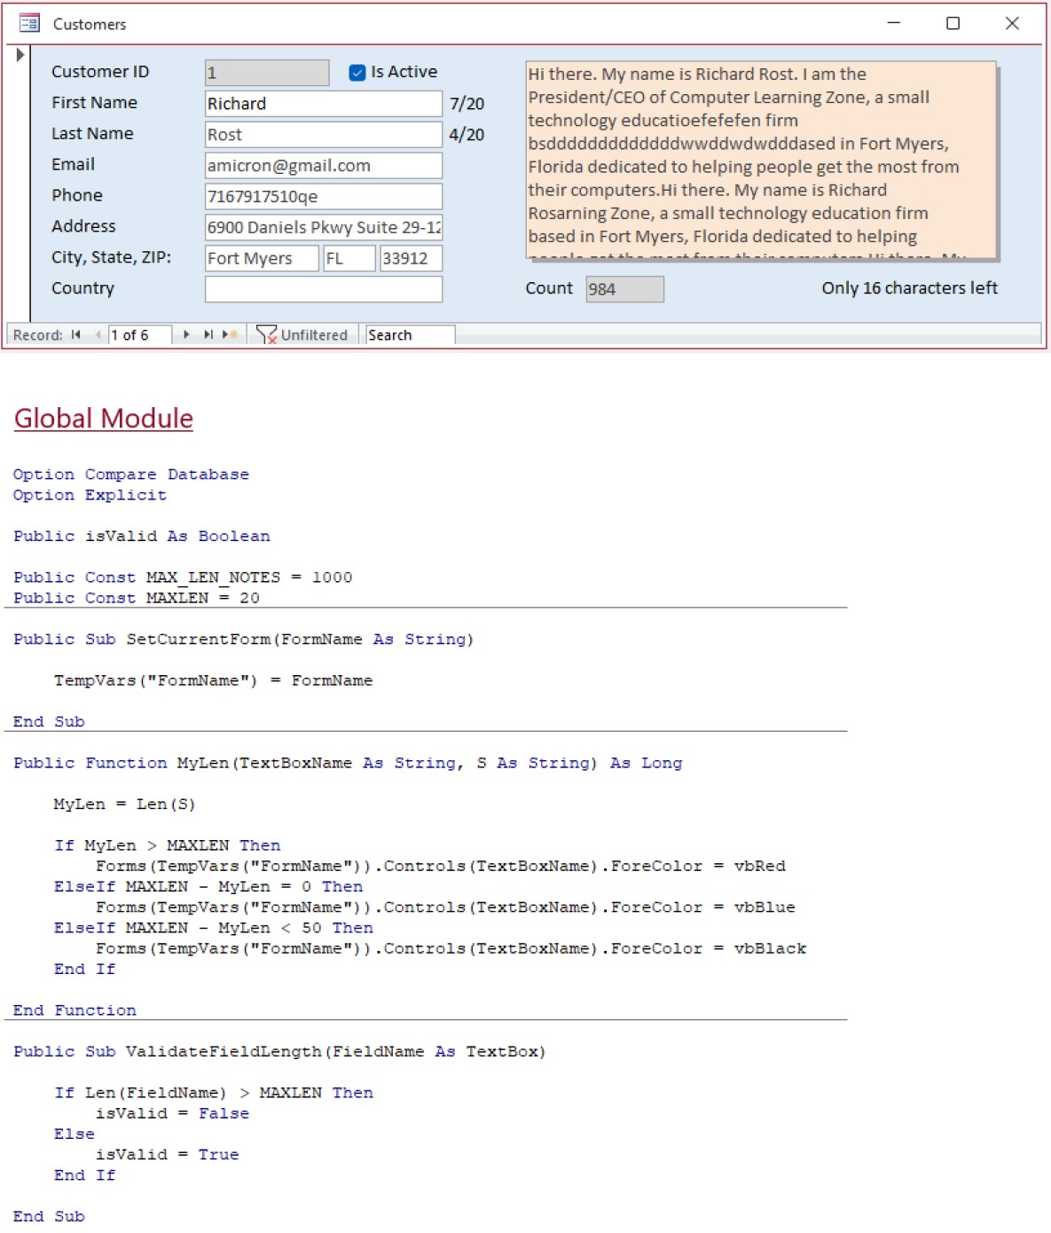Viewport: 1051px width, 1233px height.
Task: Jump to the last record
Action: pyautogui.click(x=208, y=334)
